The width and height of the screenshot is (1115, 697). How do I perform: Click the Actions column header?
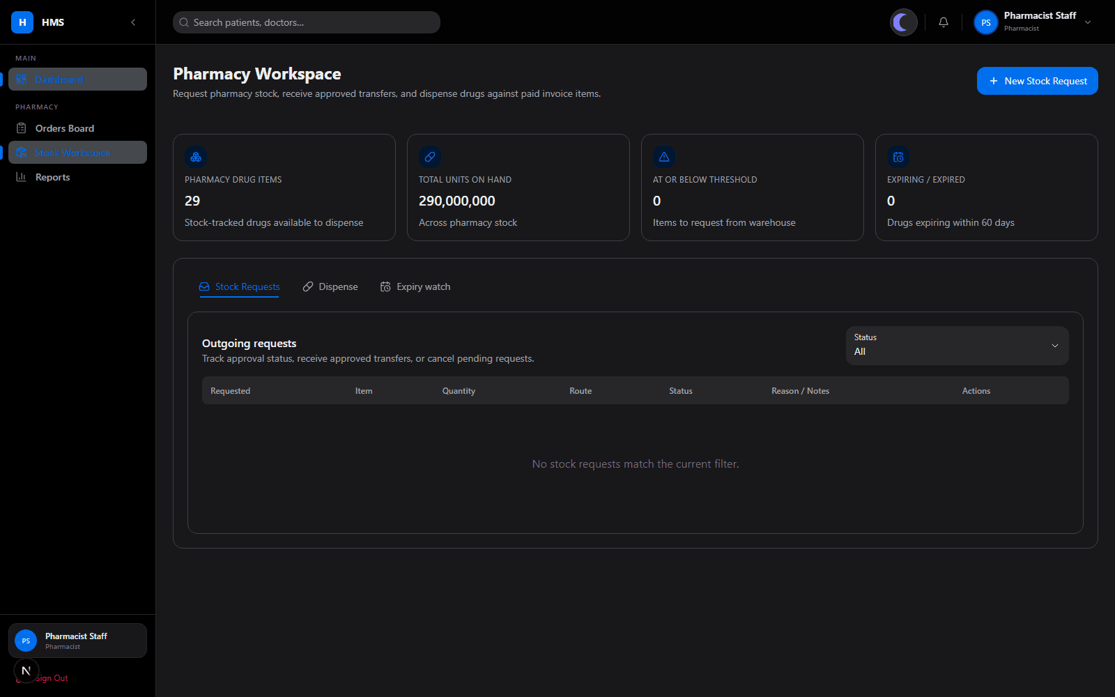tap(976, 391)
